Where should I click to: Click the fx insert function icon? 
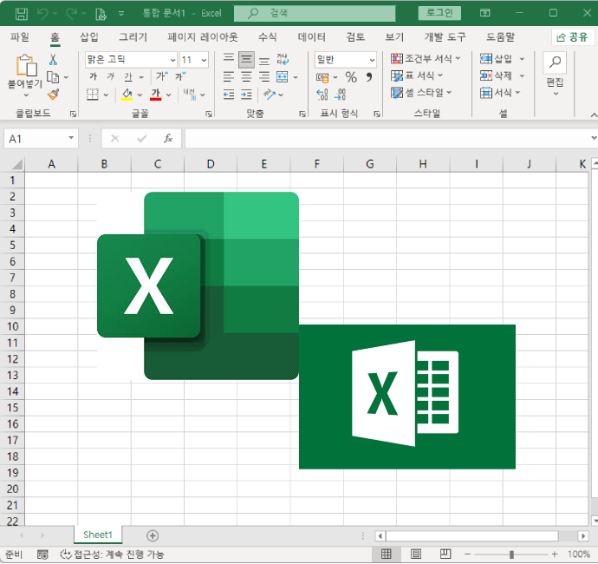[x=168, y=138]
